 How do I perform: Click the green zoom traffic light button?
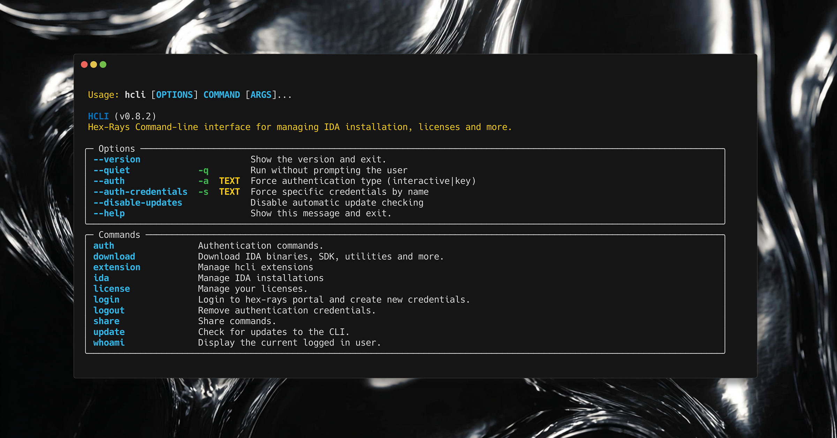tap(103, 64)
